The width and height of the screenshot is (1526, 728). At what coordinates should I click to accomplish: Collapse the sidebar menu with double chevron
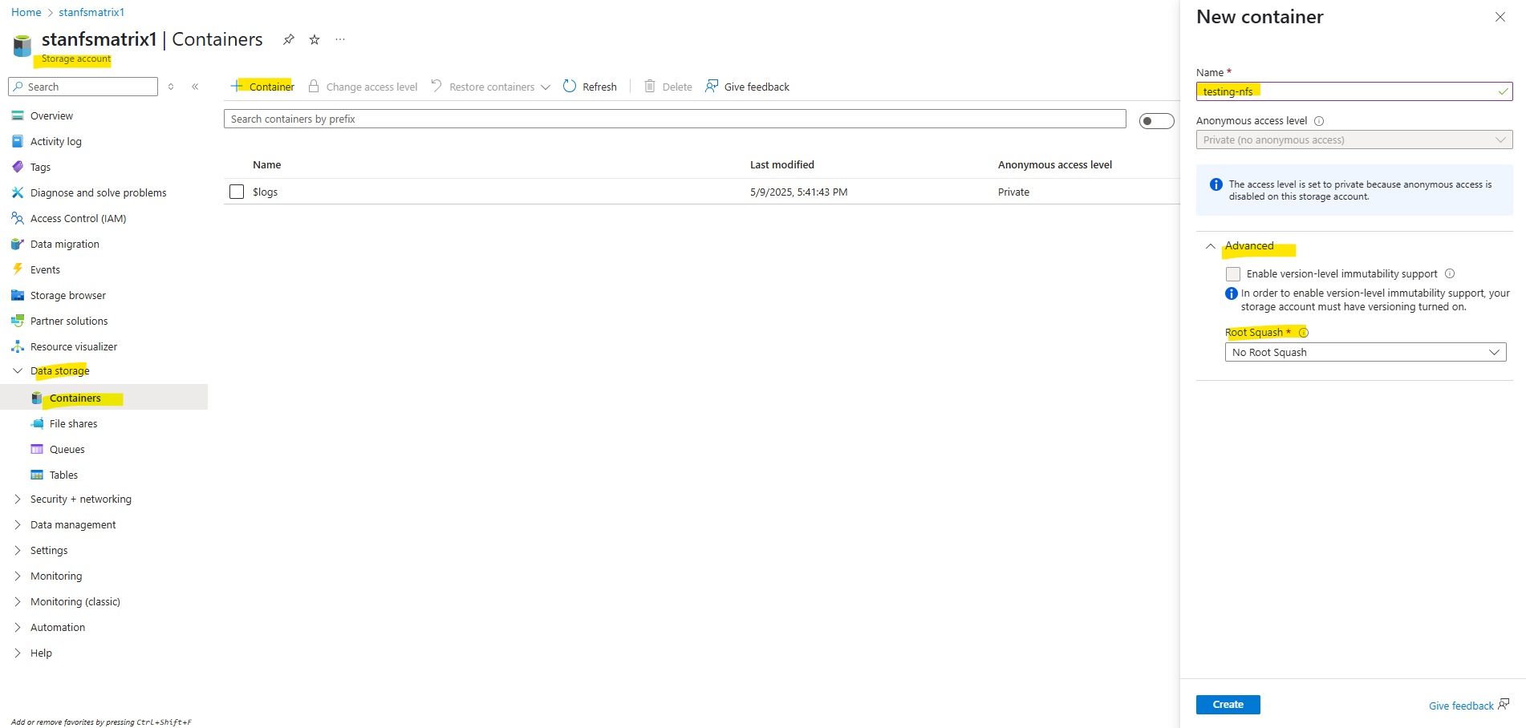coord(195,87)
